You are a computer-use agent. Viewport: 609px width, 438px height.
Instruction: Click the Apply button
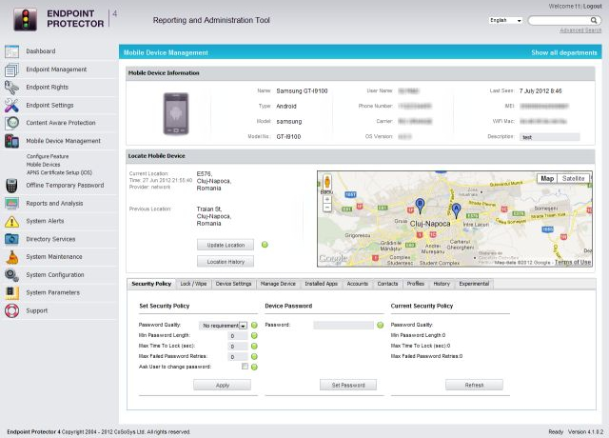(x=223, y=385)
